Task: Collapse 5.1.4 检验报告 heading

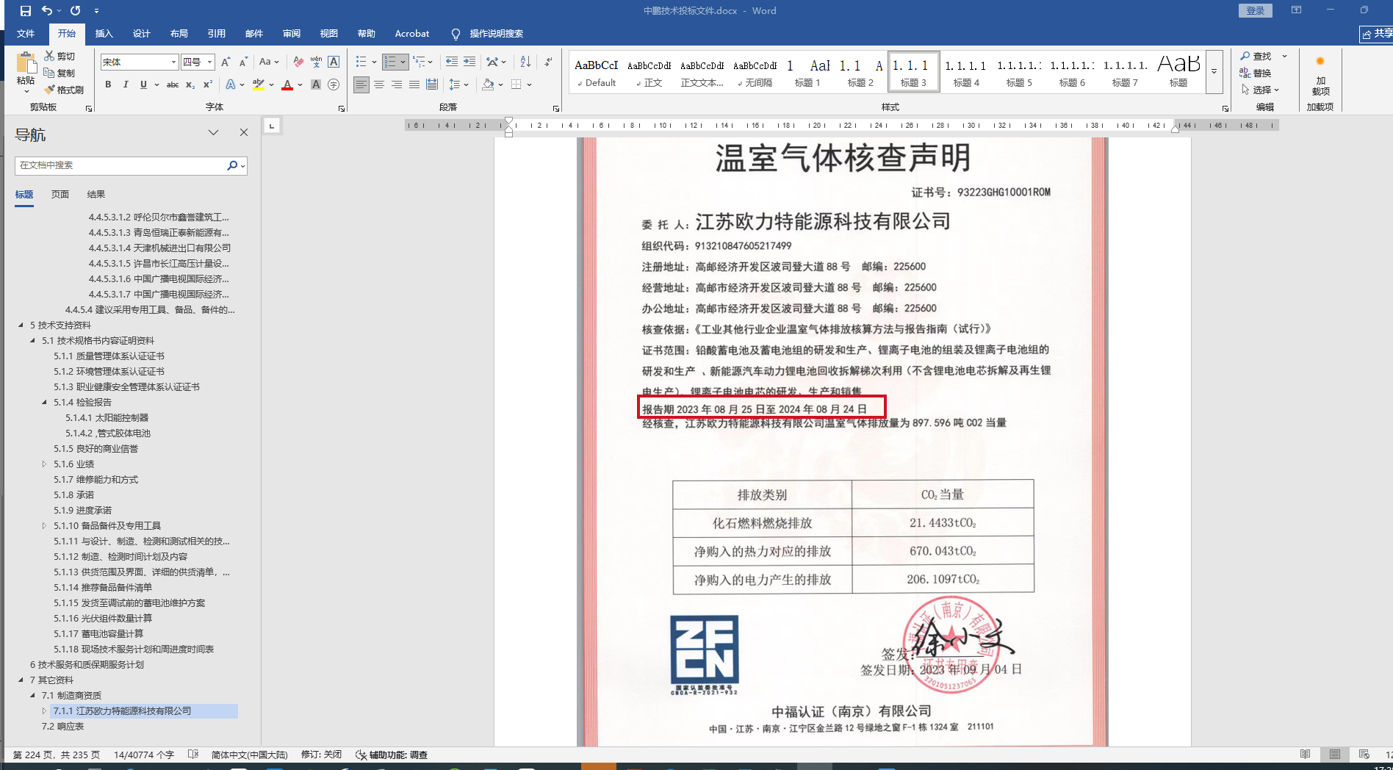Action: click(x=44, y=403)
